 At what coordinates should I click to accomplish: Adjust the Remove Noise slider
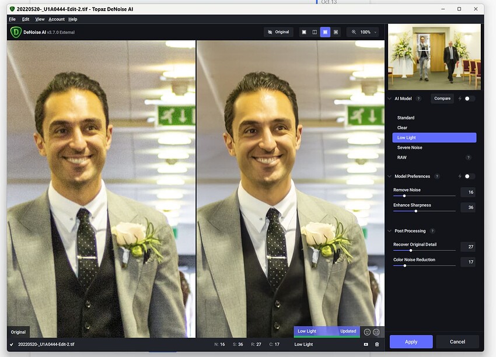coord(404,196)
